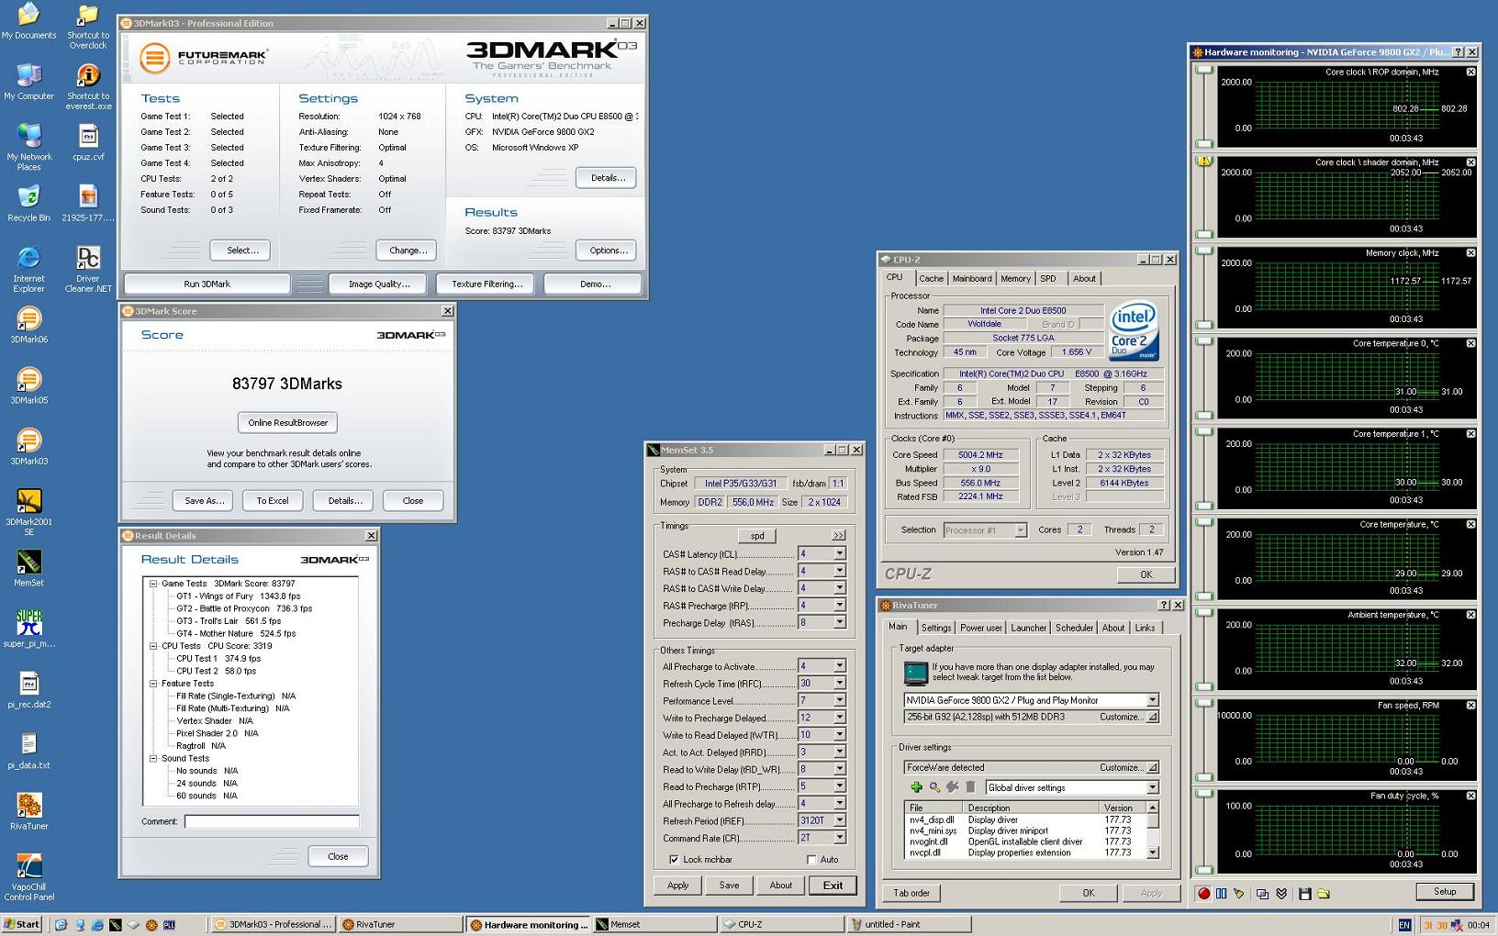Click the double chevron monitoring toolbar icon
Viewport: 1498px width, 936px height.
coord(1281,893)
